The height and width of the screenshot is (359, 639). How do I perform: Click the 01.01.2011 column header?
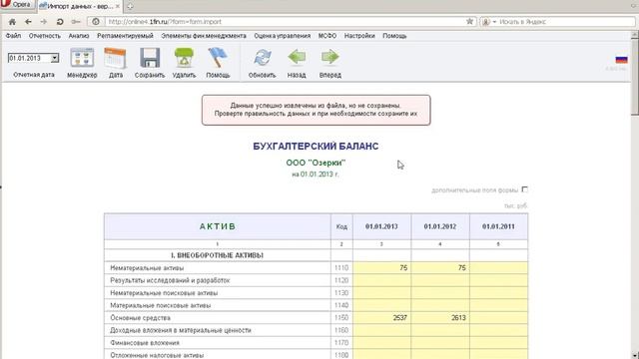click(x=498, y=226)
